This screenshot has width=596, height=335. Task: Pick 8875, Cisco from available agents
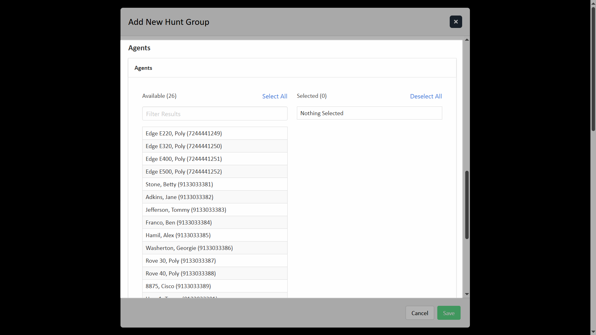[215, 286]
